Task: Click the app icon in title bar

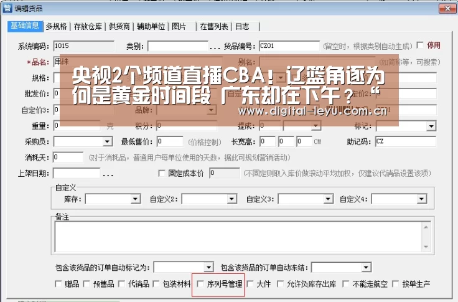Action: [7, 8]
